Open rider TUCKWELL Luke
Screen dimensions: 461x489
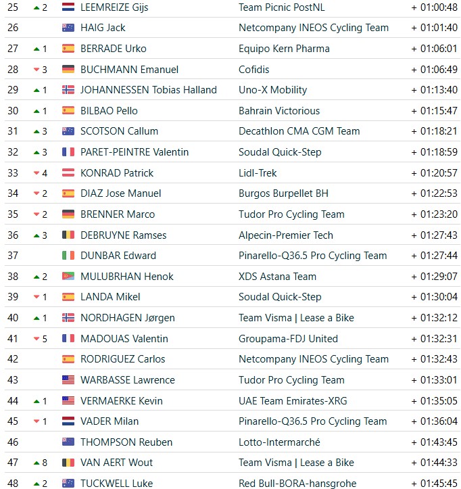(116, 484)
